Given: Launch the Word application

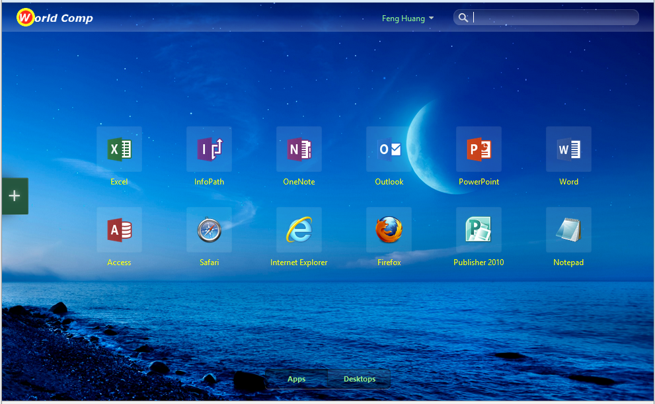Looking at the screenshot, I should [568, 149].
